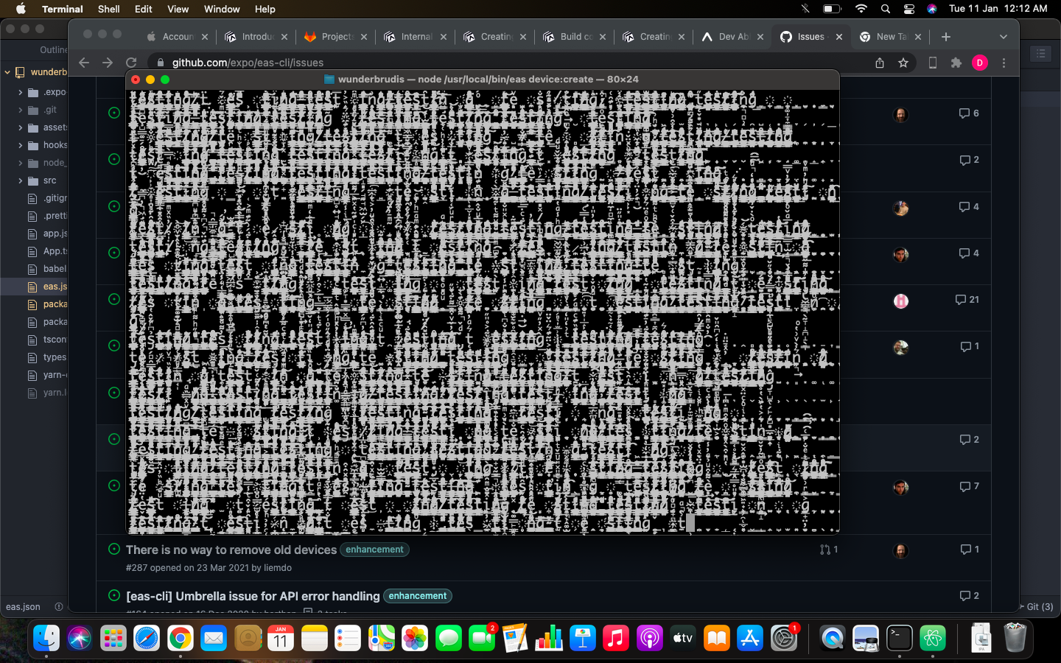The width and height of the screenshot is (1061, 663).
Task: Click the 'enhancement' label on the API error handling issue
Action: tap(417, 596)
